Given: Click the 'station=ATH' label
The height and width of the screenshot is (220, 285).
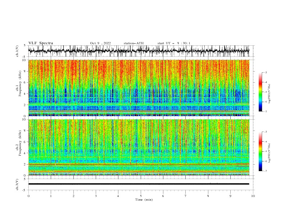Looking at the screenshot, I should click(134, 43).
